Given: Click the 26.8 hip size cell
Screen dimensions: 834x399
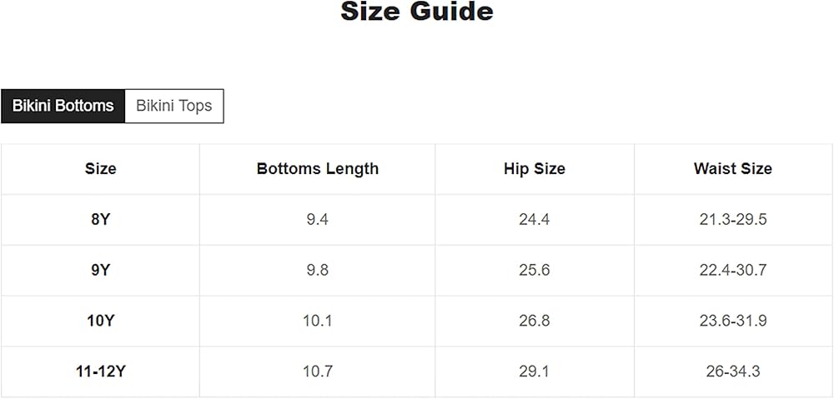Looking at the screenshot, I should click(x=534, y=321).
